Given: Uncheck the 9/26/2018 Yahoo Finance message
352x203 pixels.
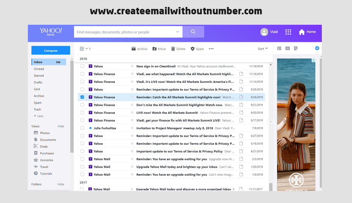Looking at the screenshot, I should point(82,97).
